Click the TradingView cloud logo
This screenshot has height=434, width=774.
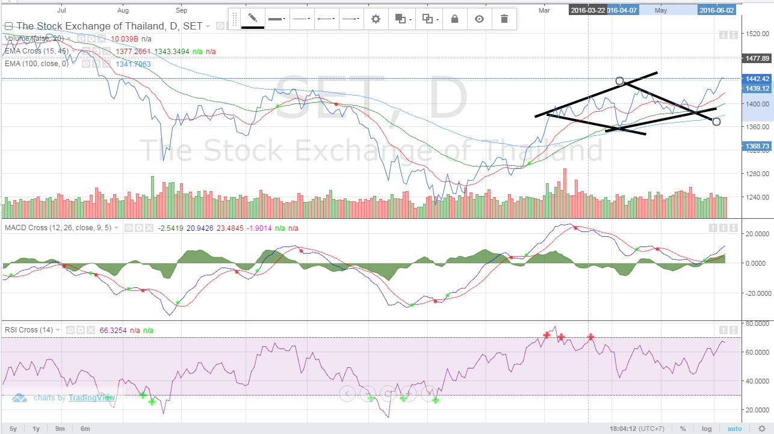(20, 398)
